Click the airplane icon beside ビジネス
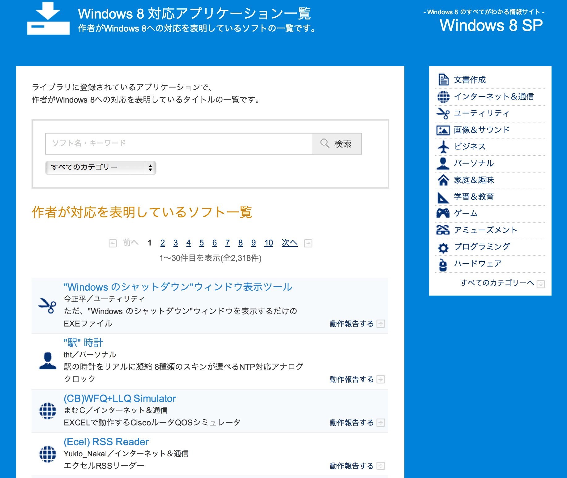The image size is (567, 478). click(443, 147)
